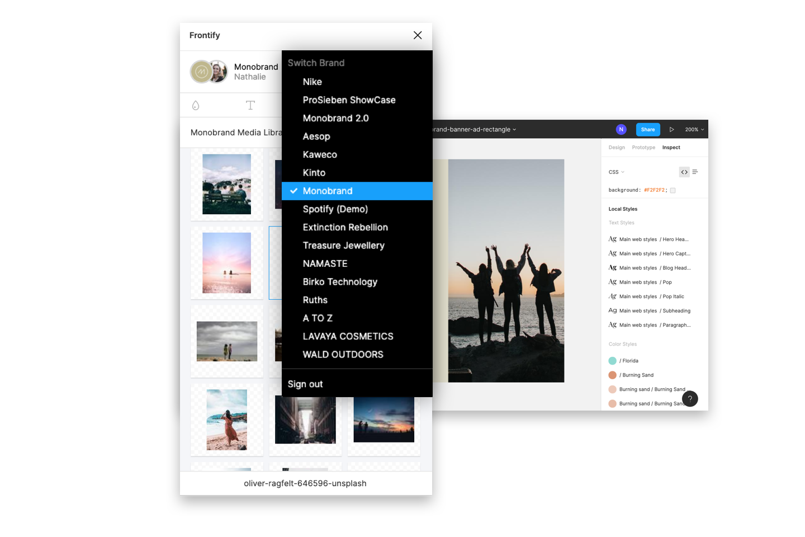Click the N user avatar in Figma
The width and height of the screenshot is (805, 537).
click(x=621, y=129)
